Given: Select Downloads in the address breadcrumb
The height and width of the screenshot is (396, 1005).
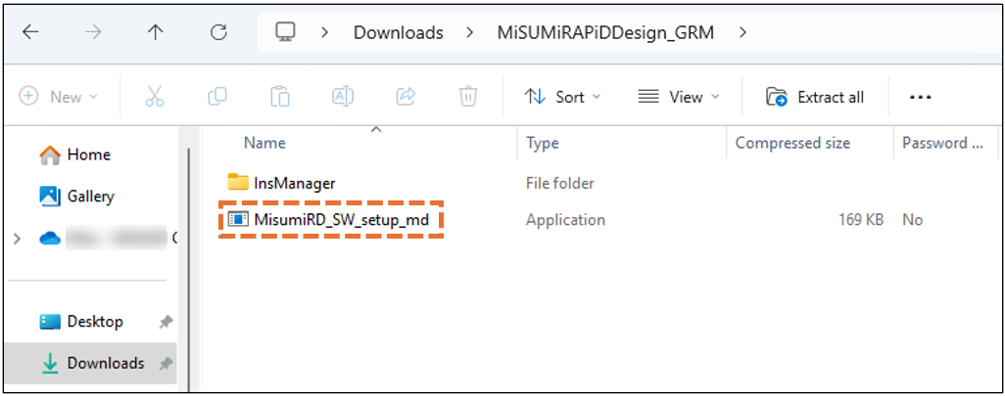Looking at the screenshot, I should click(x=398, y=32).
